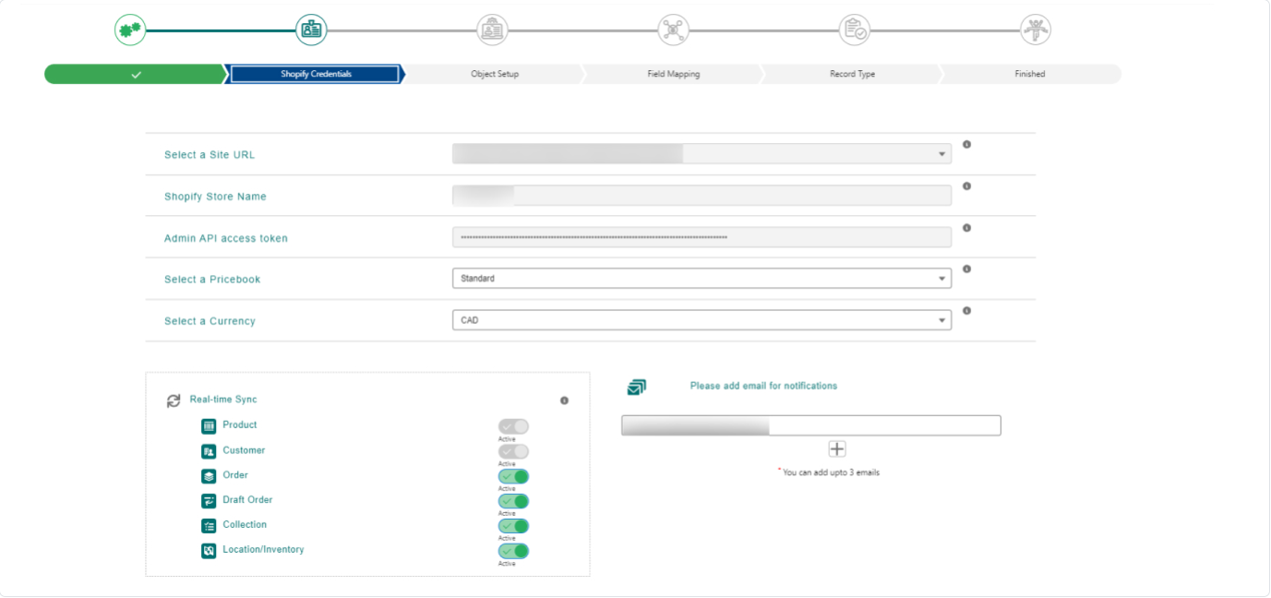Disable the Order real-time sync switch
The width and height of the screenshot is (1271, 598).
(513, 476)
